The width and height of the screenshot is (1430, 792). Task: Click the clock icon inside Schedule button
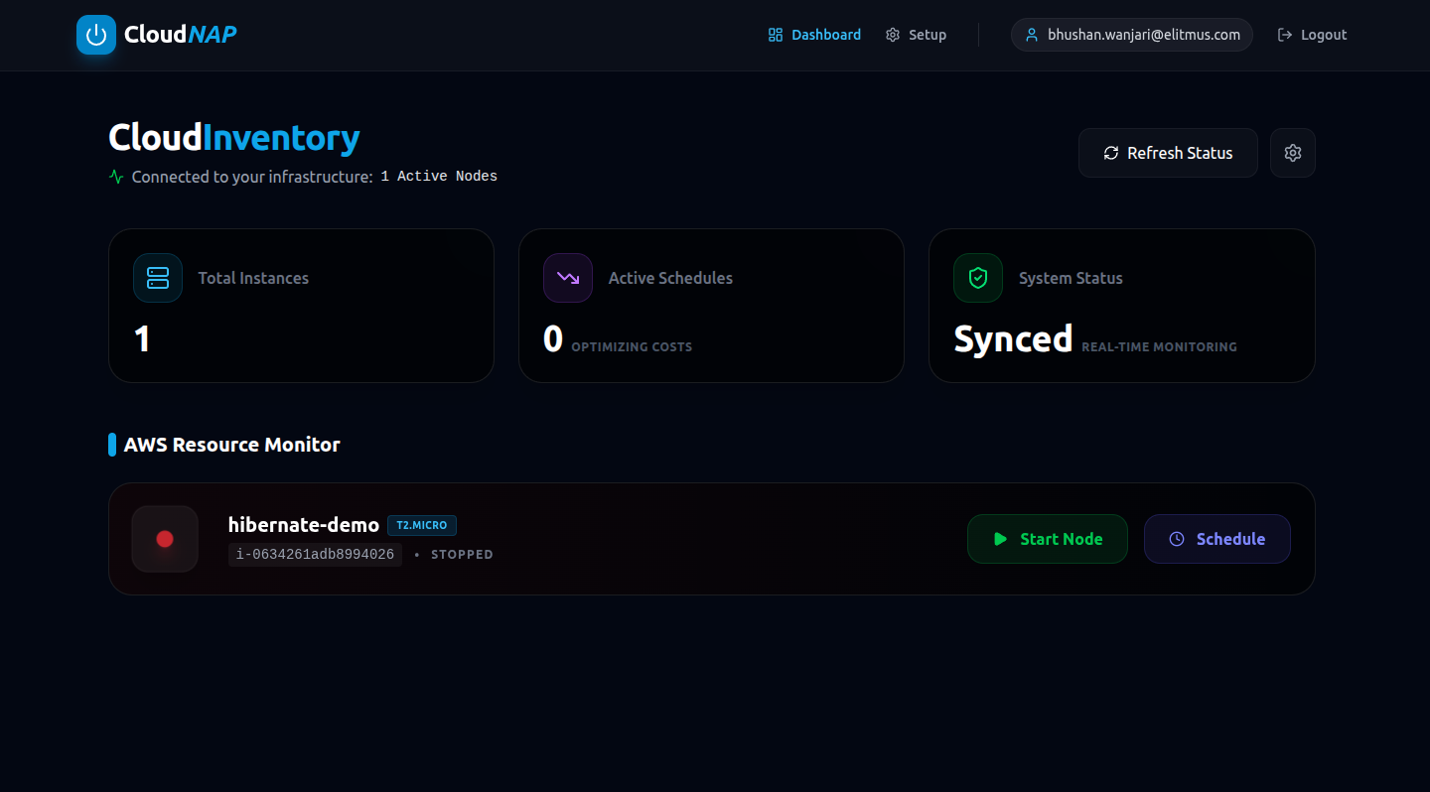1176,538
